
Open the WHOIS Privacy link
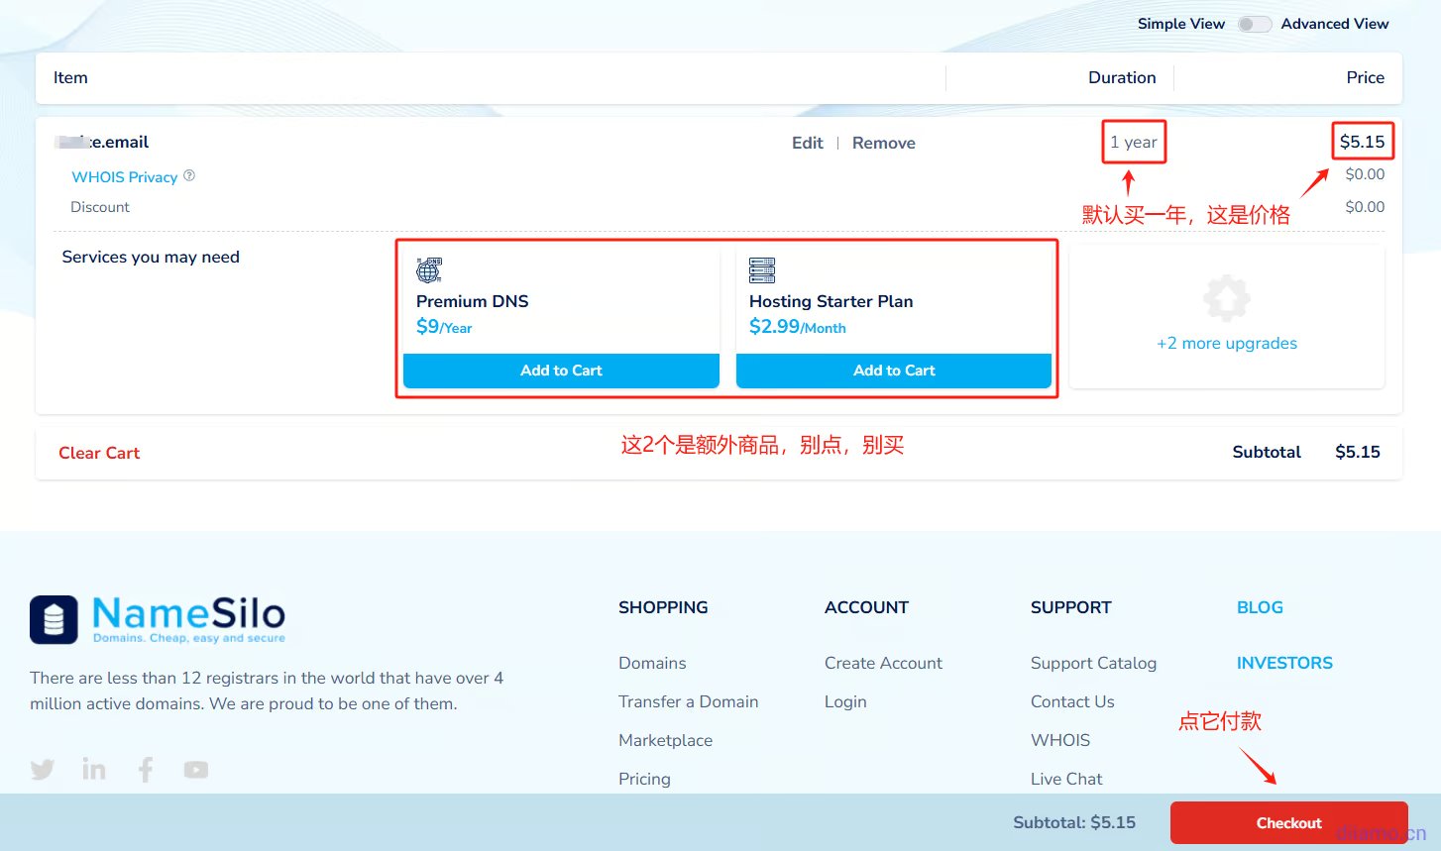pos(125,176)
